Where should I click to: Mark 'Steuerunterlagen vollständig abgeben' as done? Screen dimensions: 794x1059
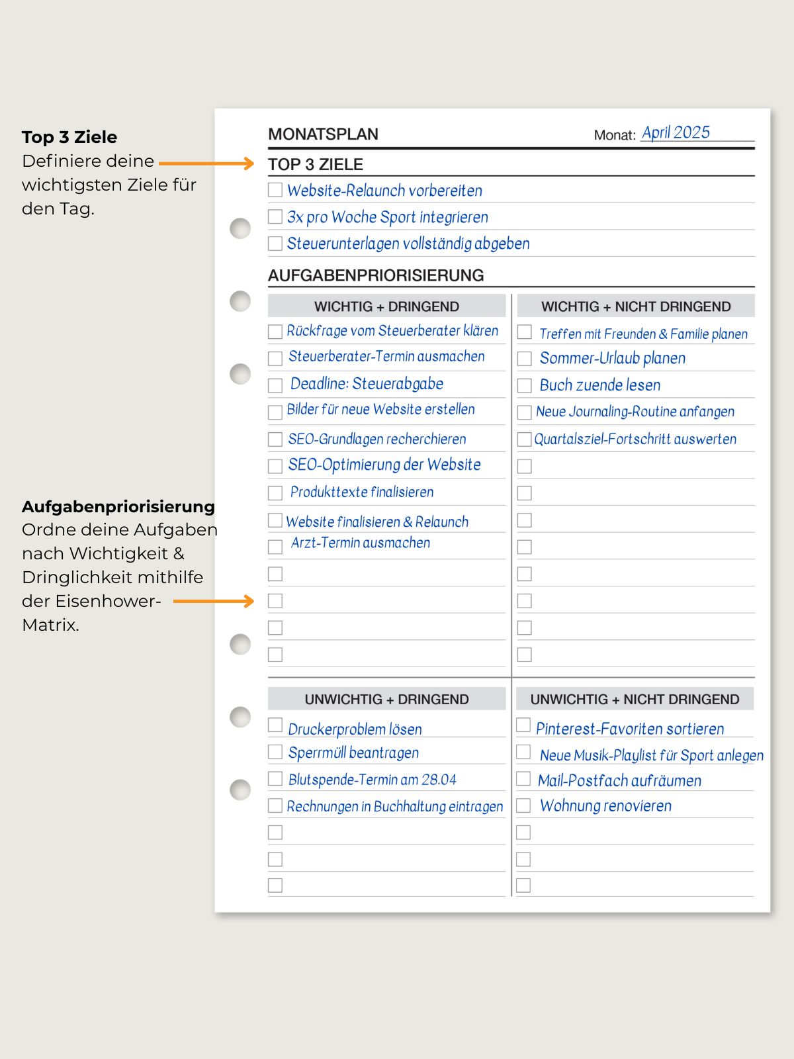(x=275, y=244)
